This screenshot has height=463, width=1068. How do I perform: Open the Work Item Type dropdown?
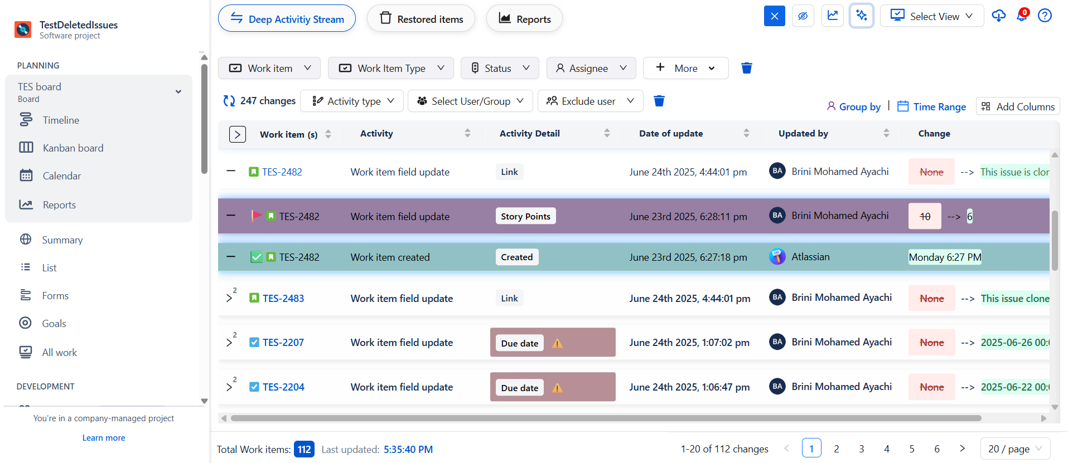390,68
